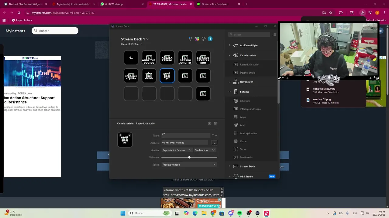Expand the Stream Deck category

coord(229,167)
